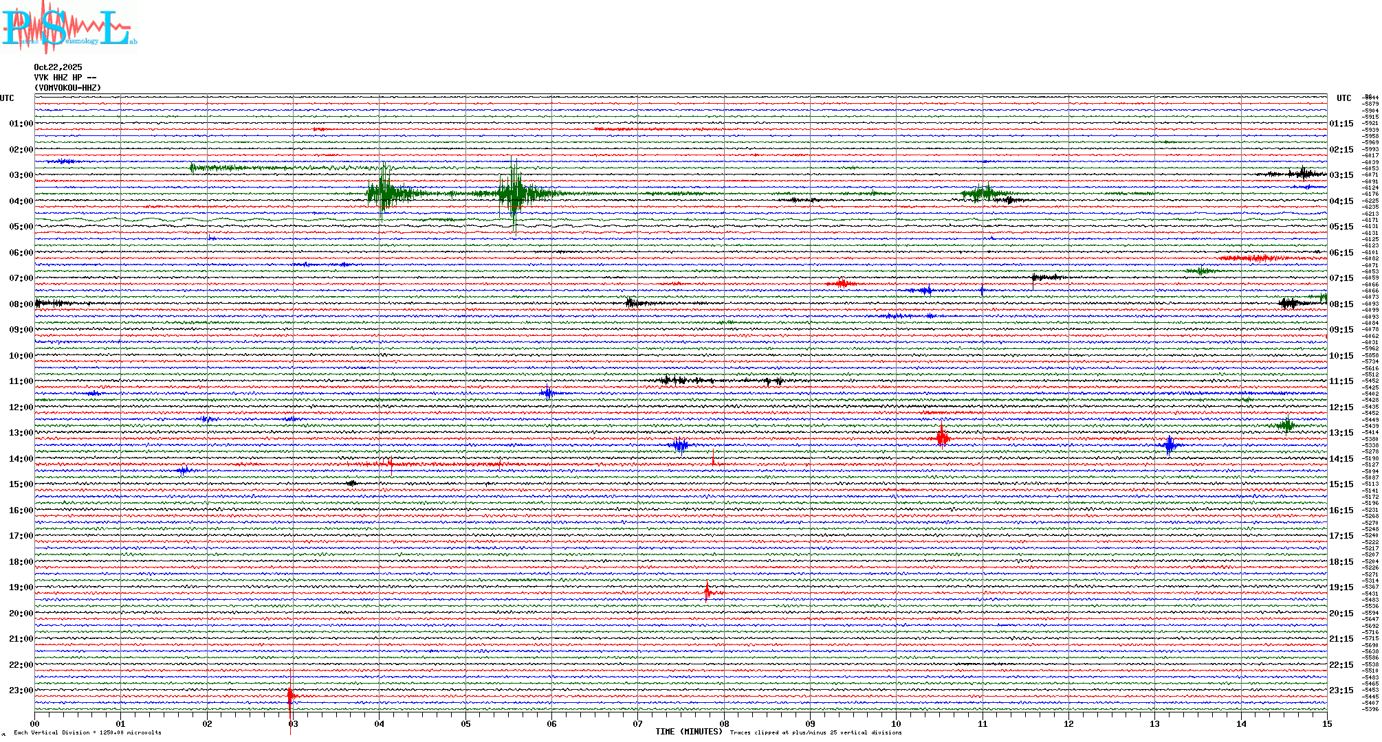Click minute 10 tick label on bottom axis

click(x=896, y=723)
